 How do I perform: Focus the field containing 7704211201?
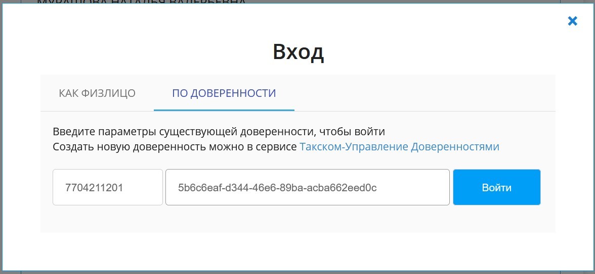click(x=108, y=188)
